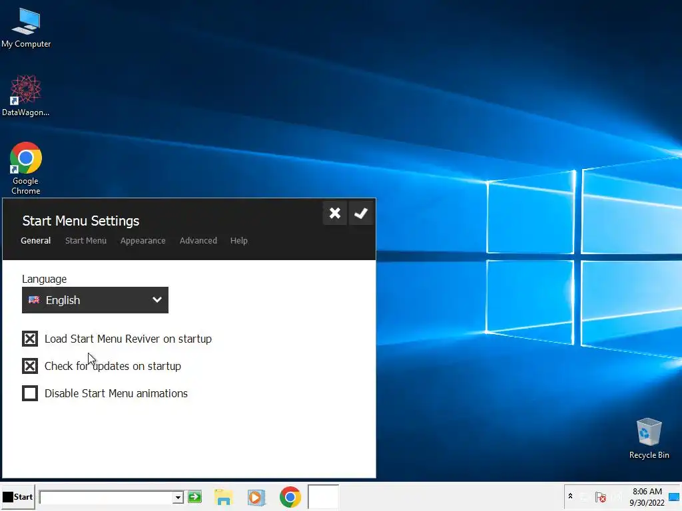The width and height of the screenshot is (682, 511).
Task: Select the blank white taskbar window button
Action: (x=323, y=496)
